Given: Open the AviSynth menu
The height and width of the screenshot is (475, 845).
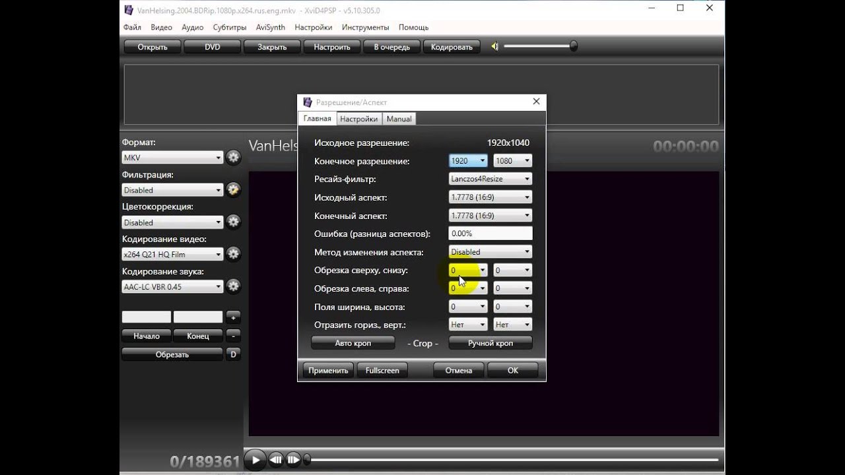Looking at the screenshot, I should coord(270,28).
